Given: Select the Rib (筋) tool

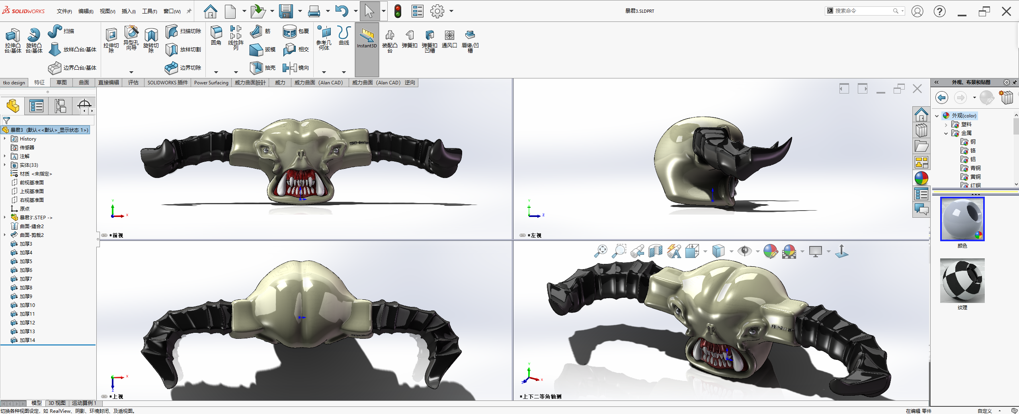Looking at the screenshot, I should pyautogui.click(x=260, y=31).
